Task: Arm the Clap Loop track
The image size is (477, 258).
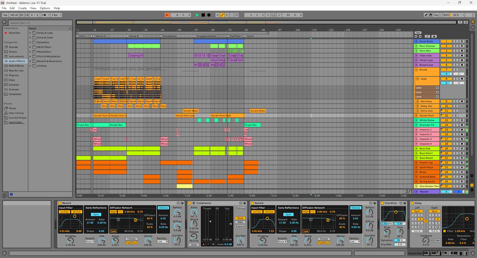Action: point(462,55)
